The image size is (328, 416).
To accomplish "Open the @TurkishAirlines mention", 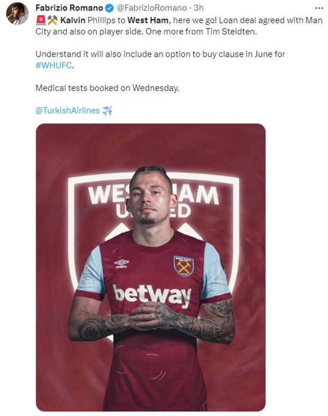I will [67, 110].
